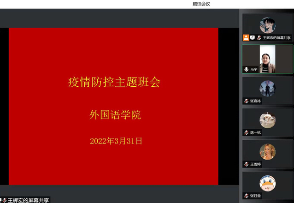Click the orange host icon on 王辉宏's tile
This screenshot has width=294, height=203.
(x=246, y=38)
